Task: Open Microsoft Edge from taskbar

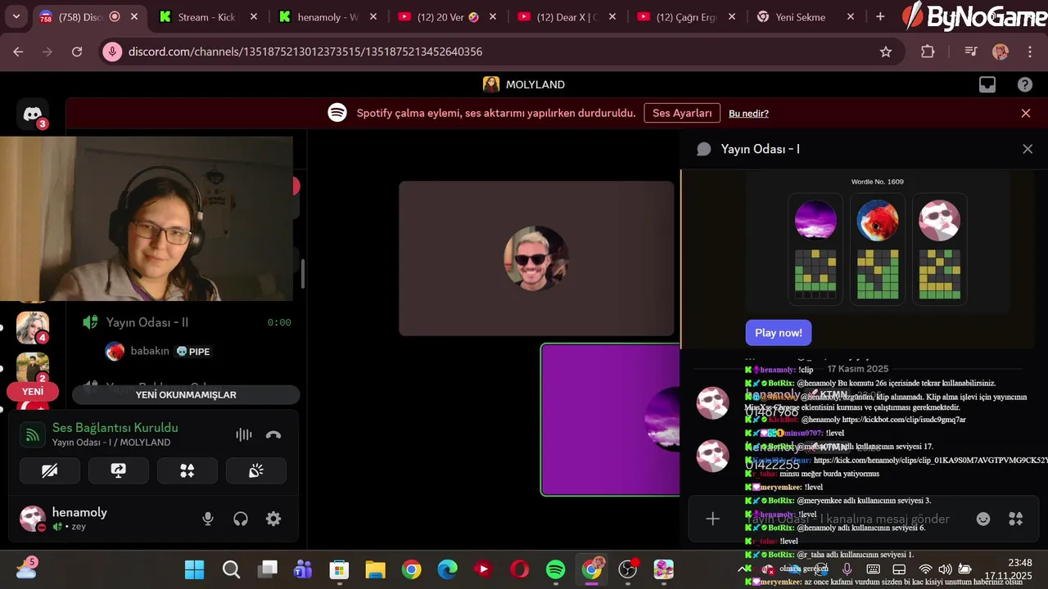Action: tap(447, 569)
